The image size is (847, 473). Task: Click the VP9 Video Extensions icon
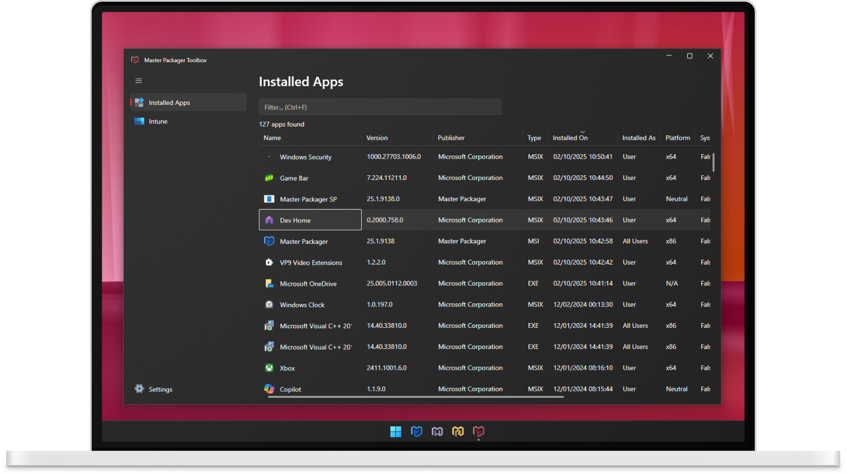(x=269, y=262)
